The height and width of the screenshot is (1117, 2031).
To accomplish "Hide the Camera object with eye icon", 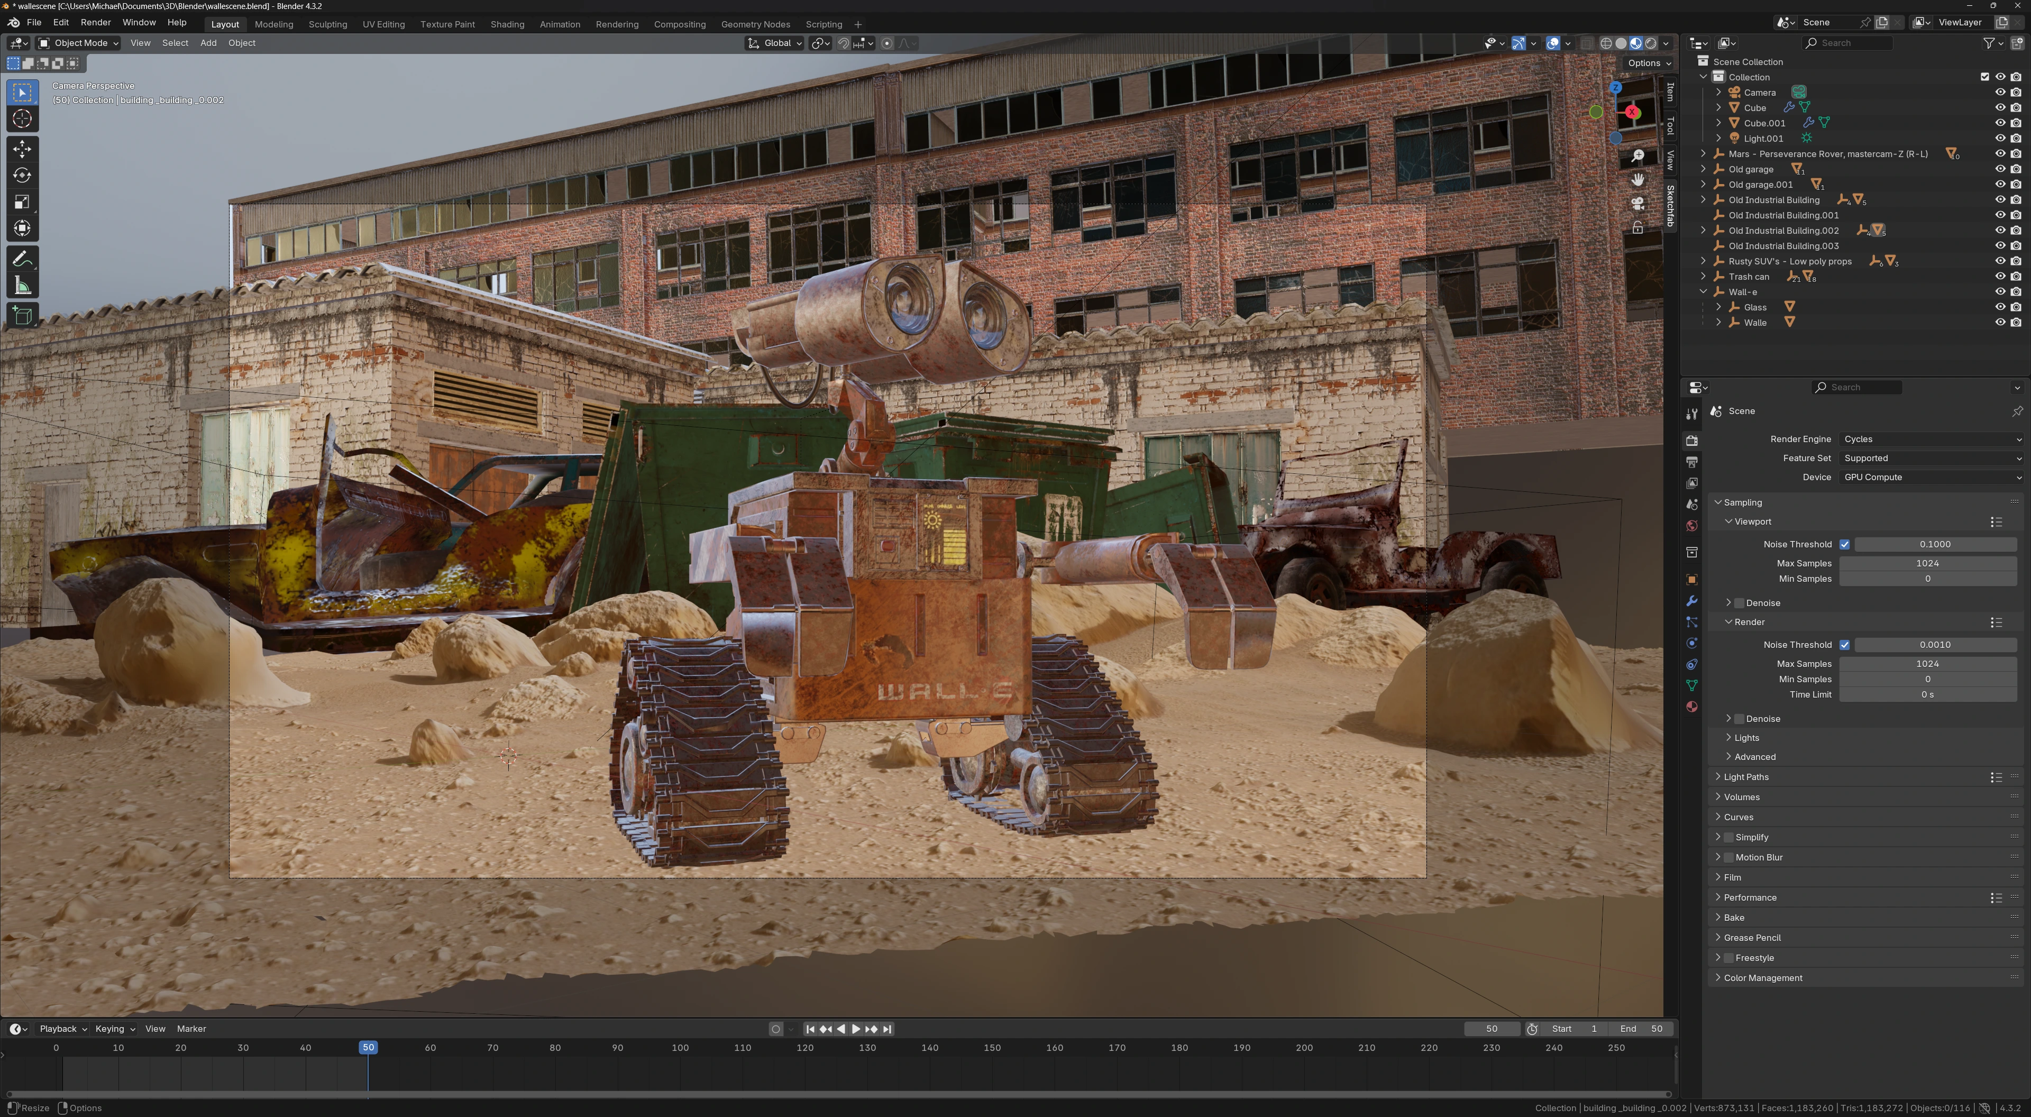I will (x=2000, y=92).
